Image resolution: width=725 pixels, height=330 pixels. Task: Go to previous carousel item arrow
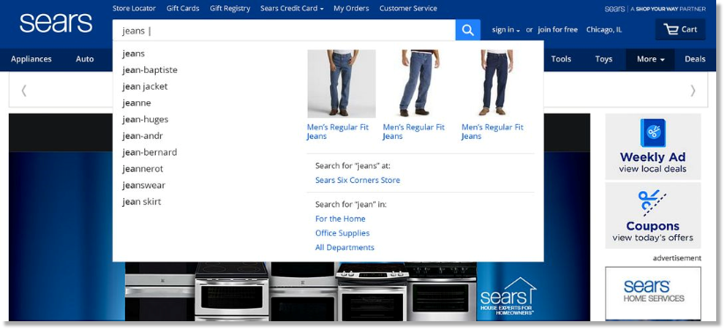point(24,90)
